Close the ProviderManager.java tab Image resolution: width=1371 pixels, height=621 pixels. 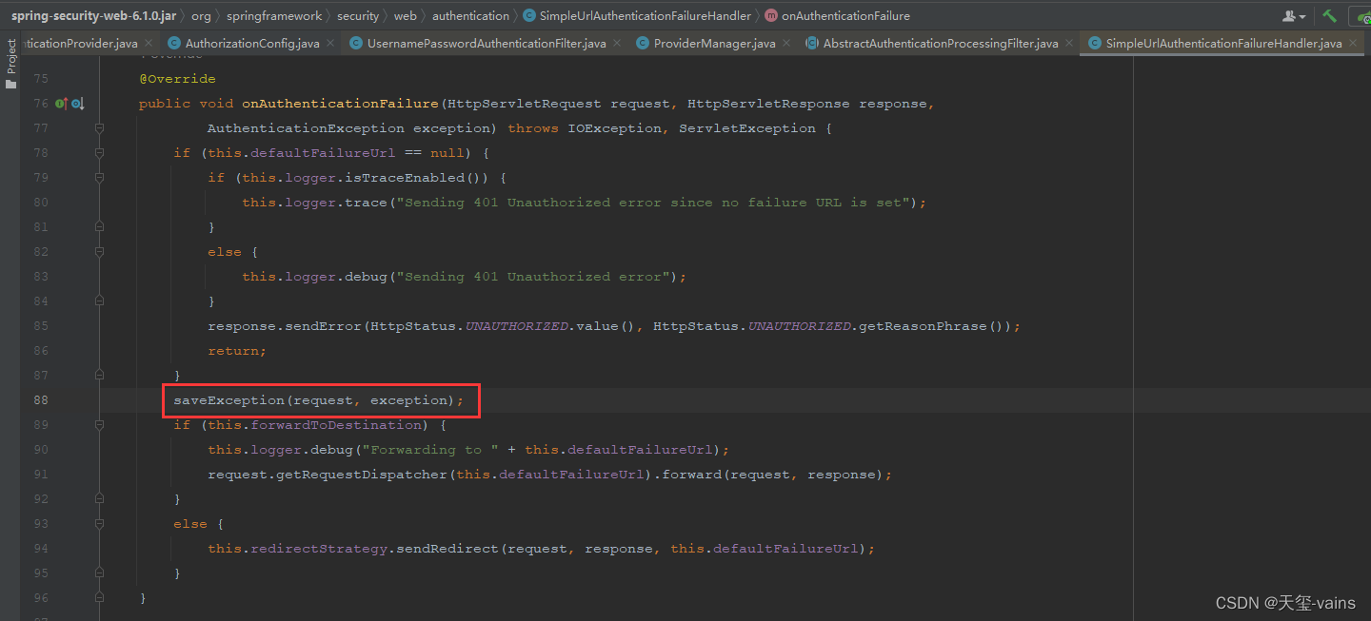(785, 44)
